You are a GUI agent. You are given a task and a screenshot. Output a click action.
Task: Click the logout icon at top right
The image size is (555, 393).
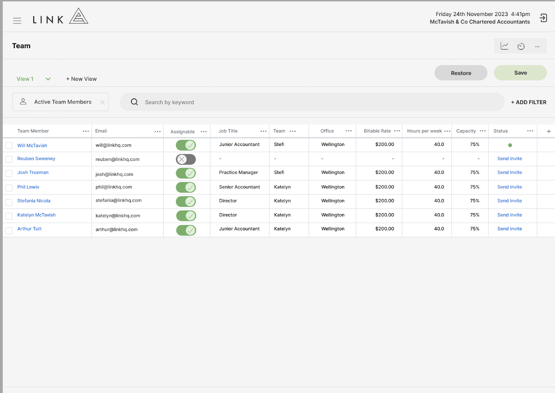(x=543, y=18)
